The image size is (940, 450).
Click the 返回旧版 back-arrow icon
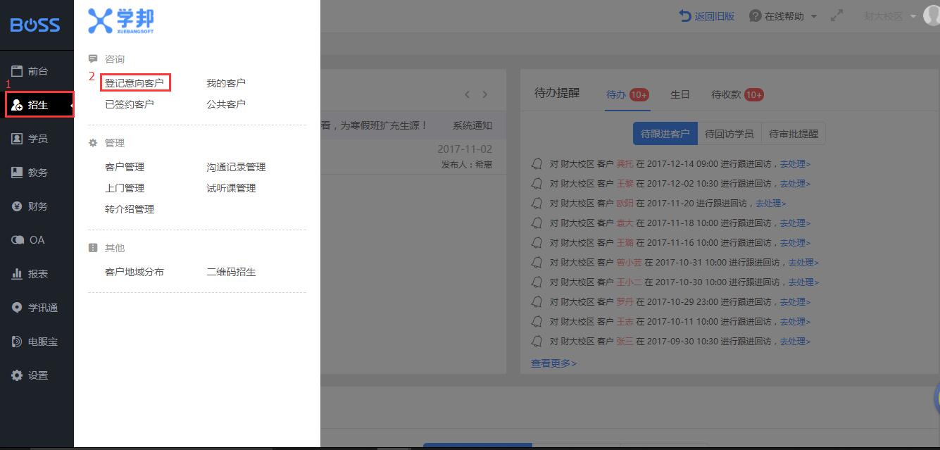point(685,15)
